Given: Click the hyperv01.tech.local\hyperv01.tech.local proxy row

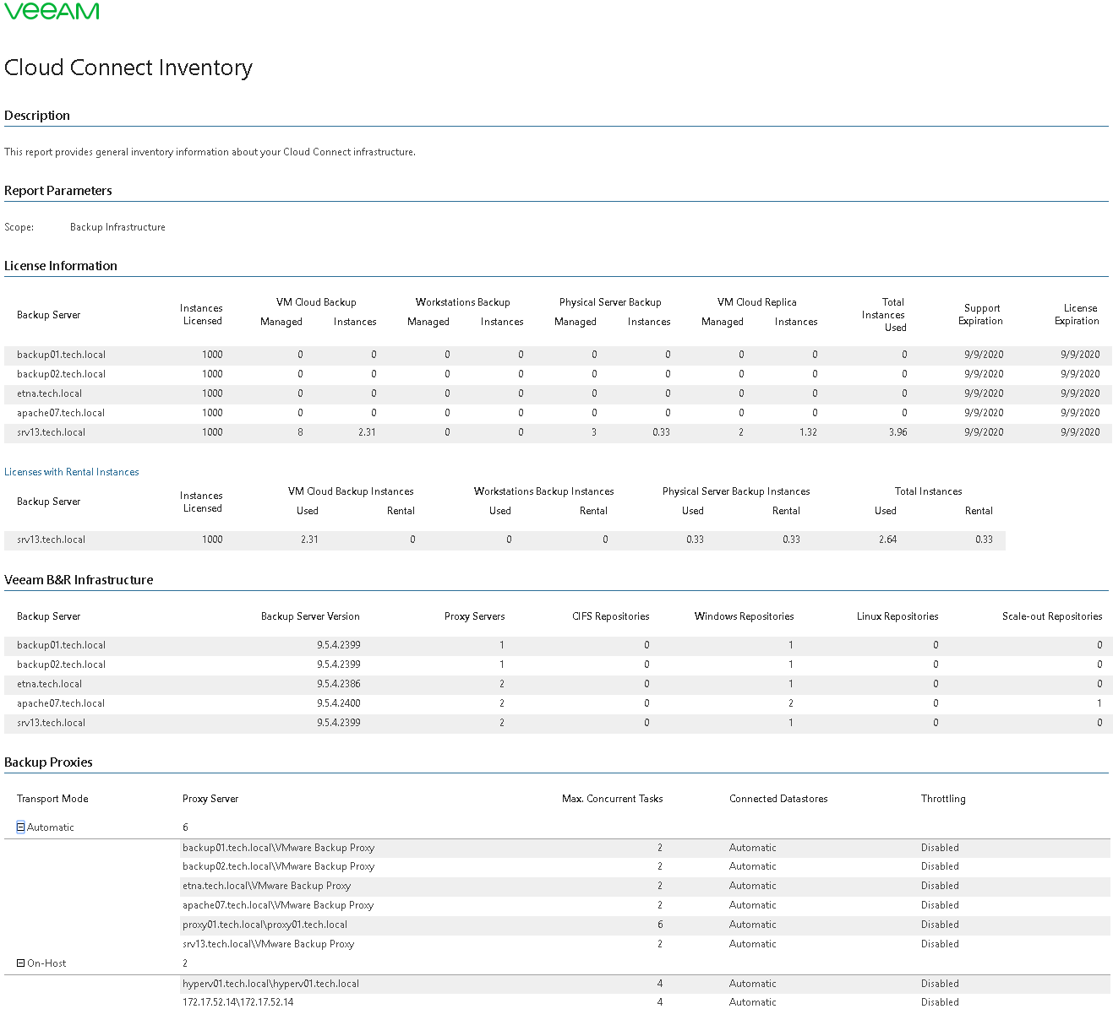Looking at the screenshot, I should click(x=645, y=984).
